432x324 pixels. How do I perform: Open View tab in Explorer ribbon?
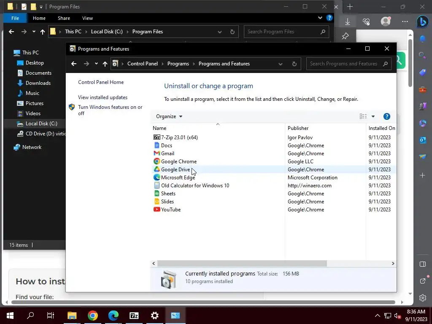point(87,18)
